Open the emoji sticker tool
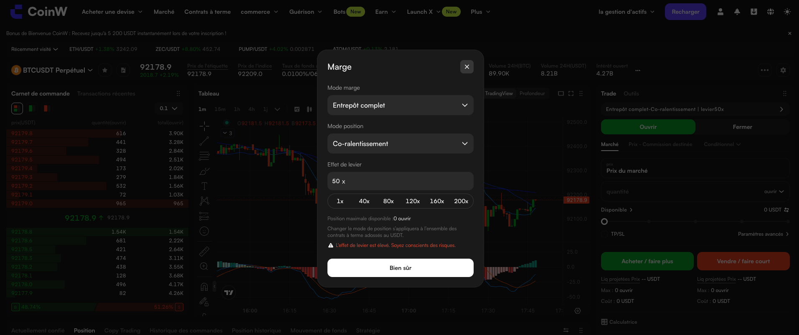This screenshot has height=335, width=799. click(204, 231)
